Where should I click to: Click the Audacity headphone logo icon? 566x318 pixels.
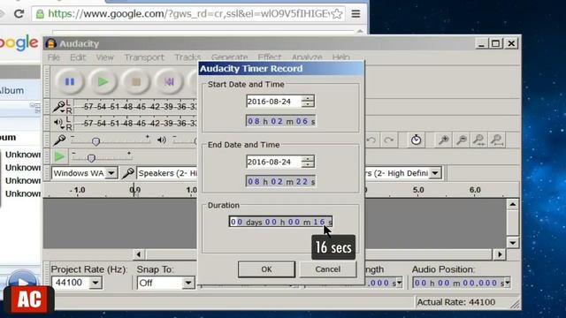51,43
